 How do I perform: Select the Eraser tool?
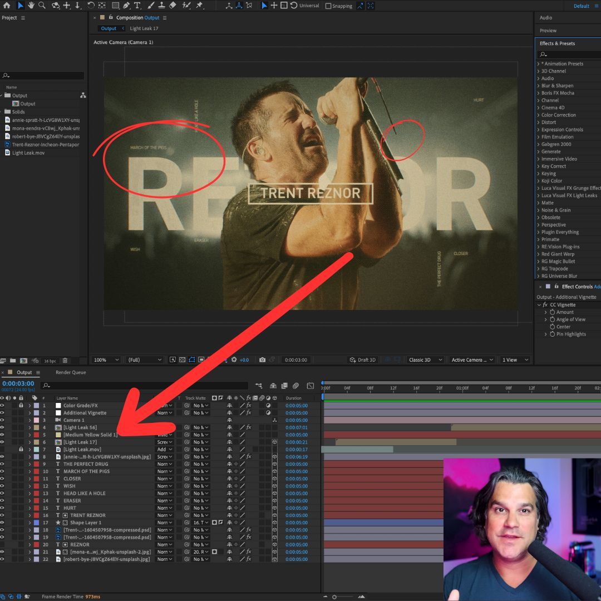pyautogui.click(x=173, y=6)
